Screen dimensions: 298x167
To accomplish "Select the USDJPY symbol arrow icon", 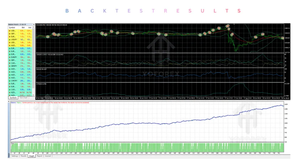I will tap(10, 39).
